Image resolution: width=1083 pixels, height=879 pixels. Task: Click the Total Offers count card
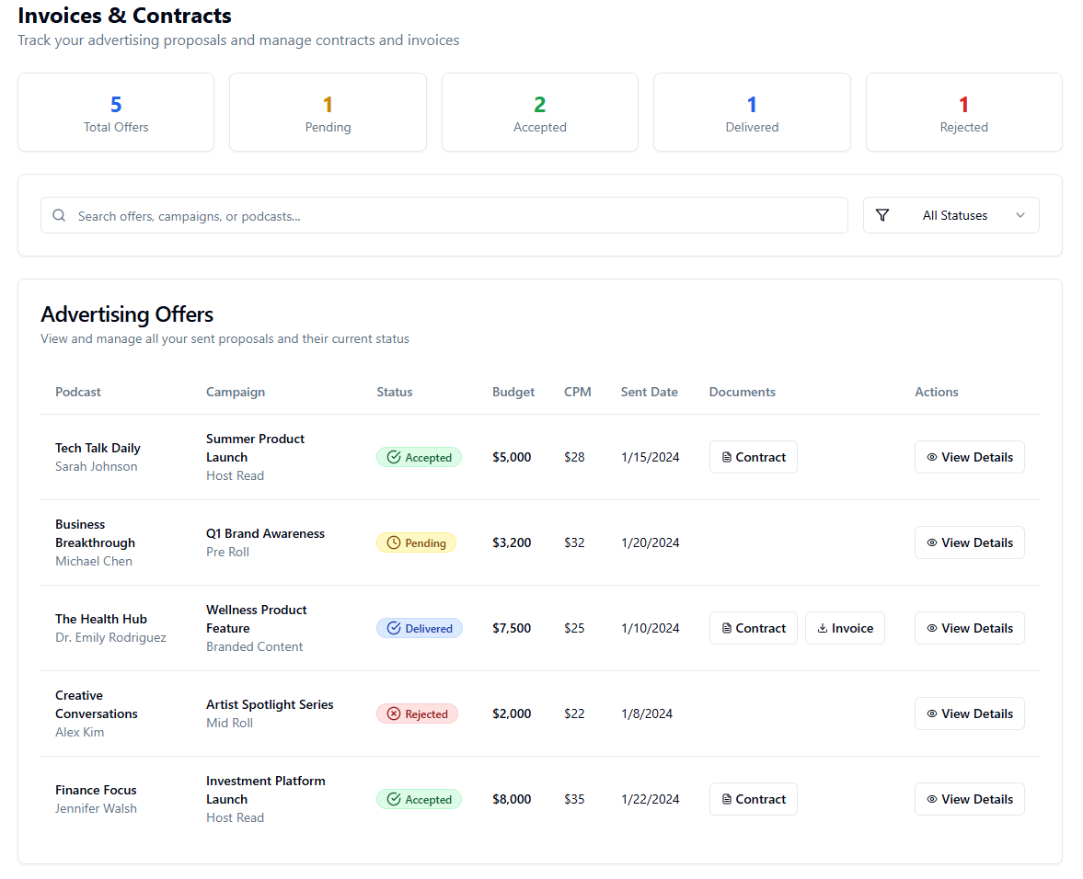[x=115, y=112]
